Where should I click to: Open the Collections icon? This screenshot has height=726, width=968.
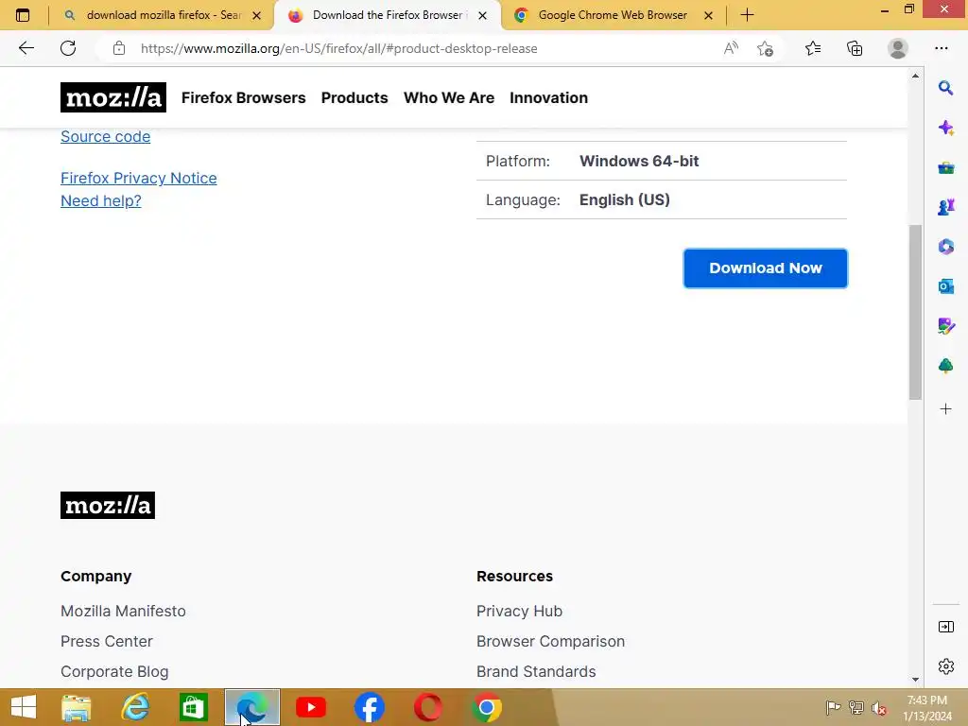tap(855, 48)
